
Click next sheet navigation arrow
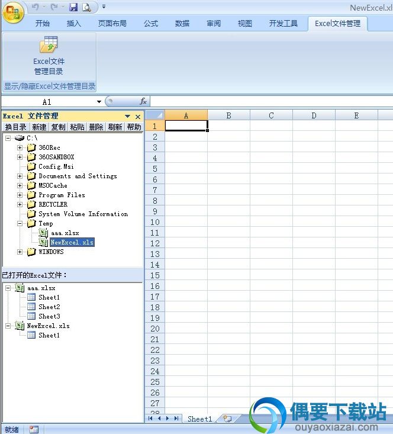tap(167, 418)
